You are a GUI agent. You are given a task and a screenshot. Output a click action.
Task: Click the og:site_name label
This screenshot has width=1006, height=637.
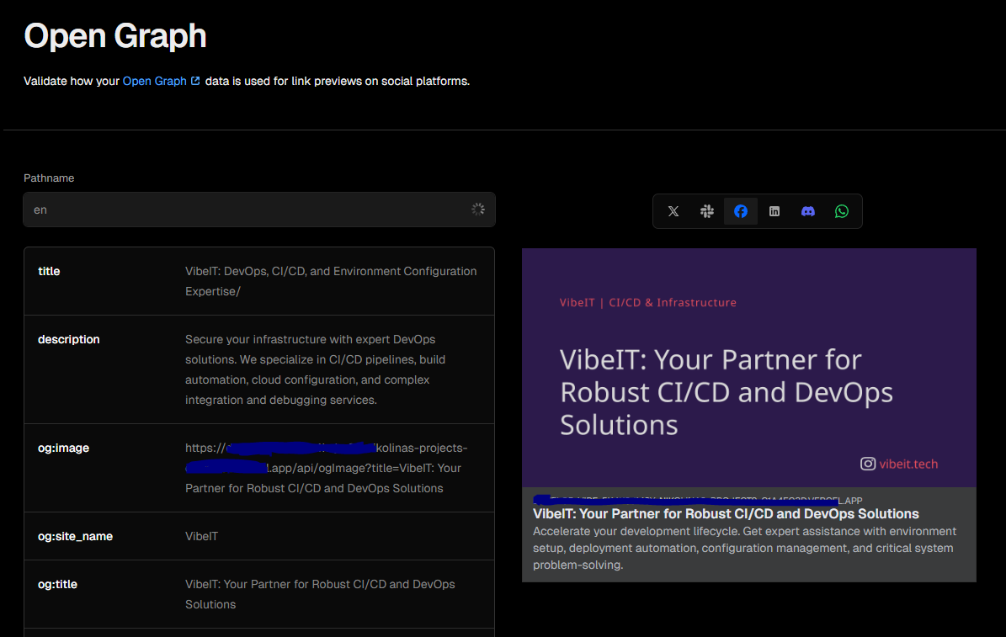click(x=75, y=536)
